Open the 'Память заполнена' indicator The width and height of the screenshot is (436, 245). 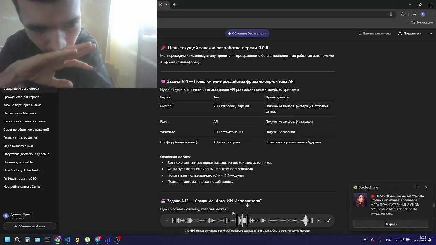[375, 33]
